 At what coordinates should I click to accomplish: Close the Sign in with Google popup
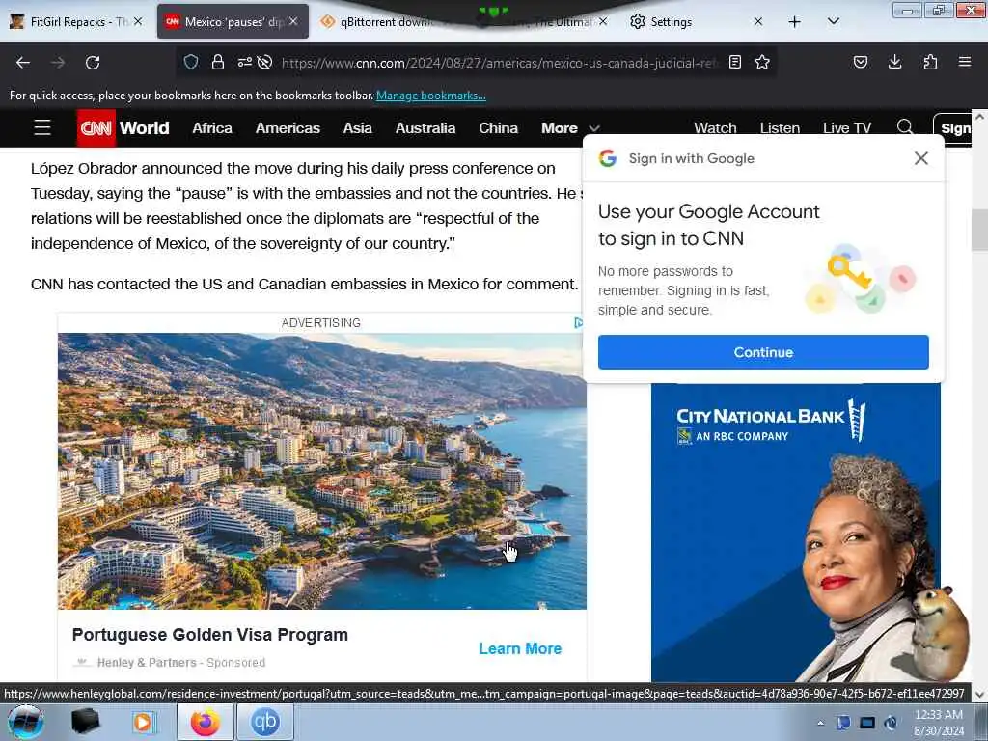point(920,158)
